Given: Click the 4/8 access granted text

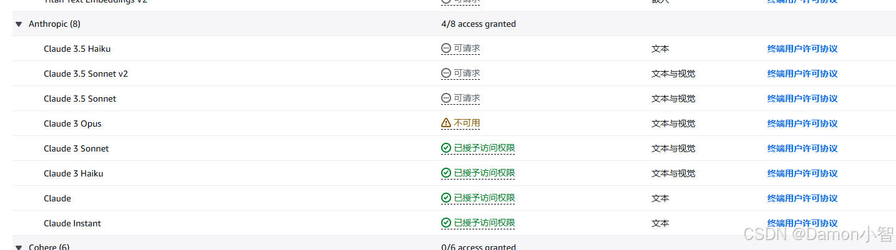Looking at the screenshot, I should tap(479, 24).
